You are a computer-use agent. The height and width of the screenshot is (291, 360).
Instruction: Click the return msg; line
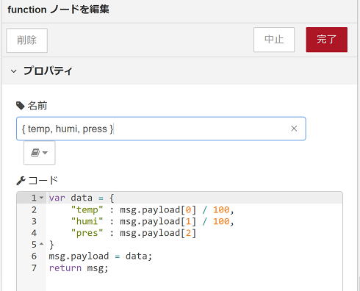(x=79, y=268)
